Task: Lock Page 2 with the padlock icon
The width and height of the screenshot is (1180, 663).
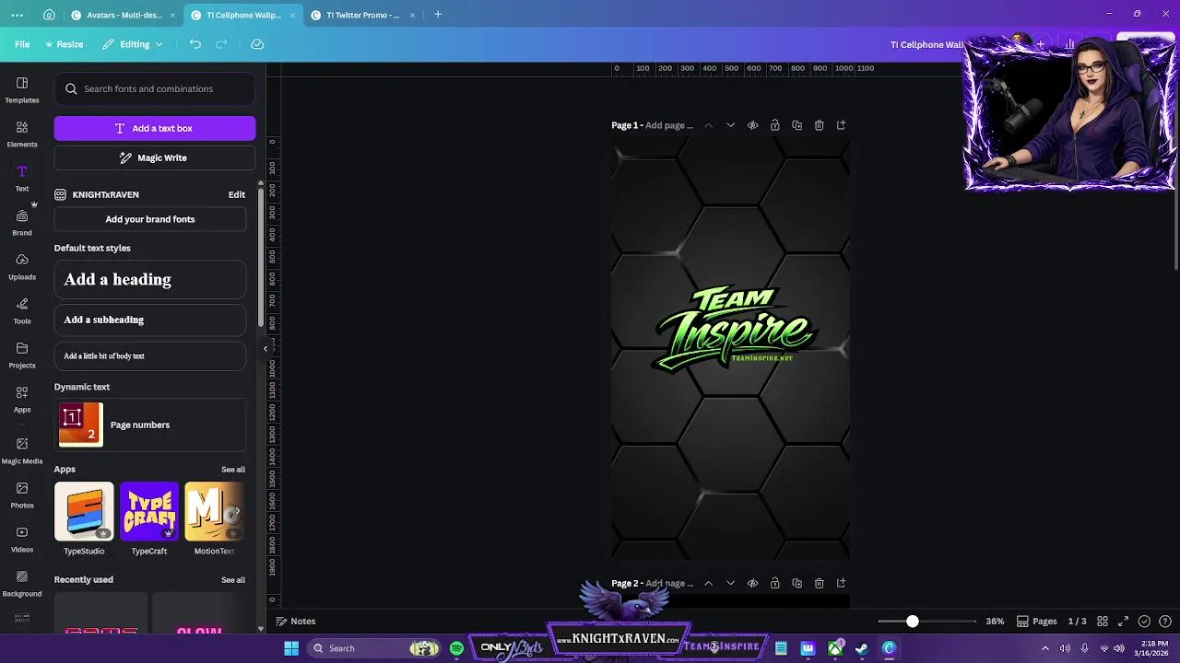Action: tap(774, 583)
